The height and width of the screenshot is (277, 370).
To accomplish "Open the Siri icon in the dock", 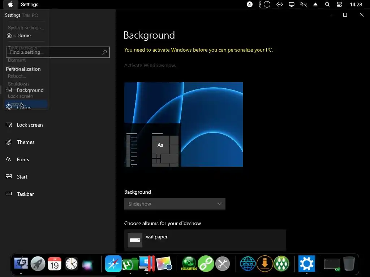I will (87, 264).
